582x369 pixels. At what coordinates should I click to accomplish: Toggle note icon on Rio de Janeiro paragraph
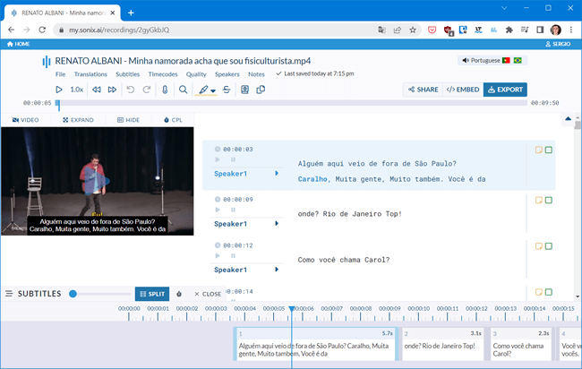click(x=539, y=200)
